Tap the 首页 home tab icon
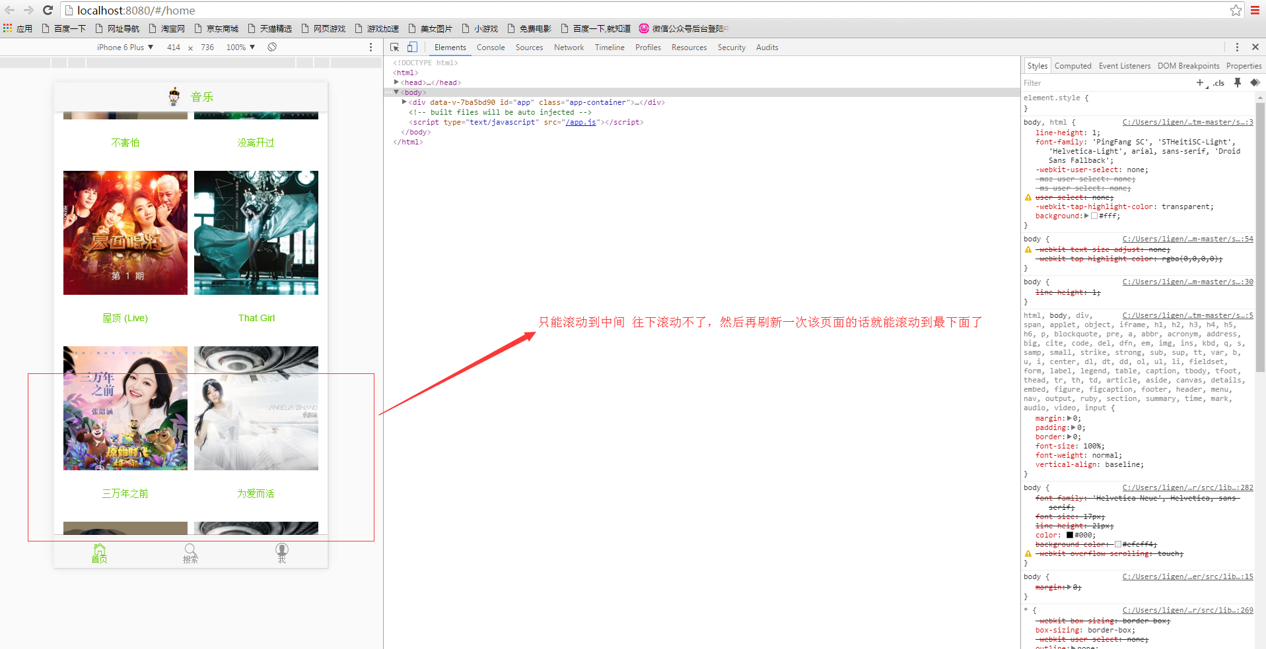The height and width of the screenshot is (649, 1266). pos(100,553)
